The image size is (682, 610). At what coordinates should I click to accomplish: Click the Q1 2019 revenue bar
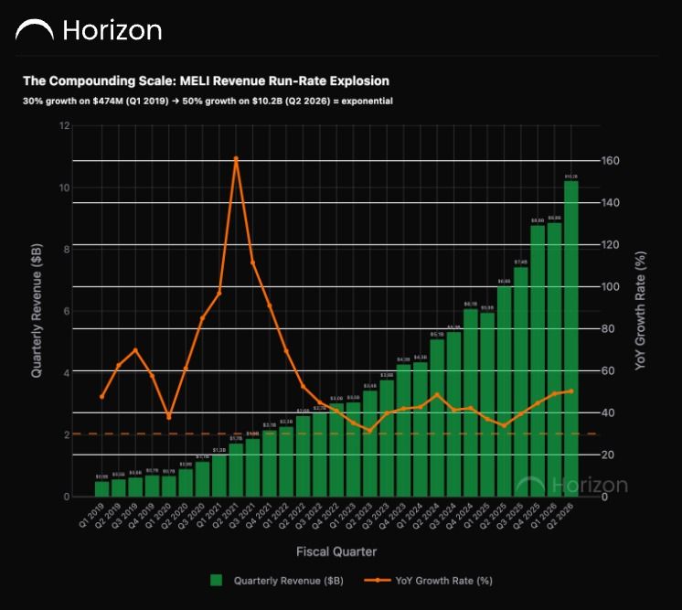(101, 489)
